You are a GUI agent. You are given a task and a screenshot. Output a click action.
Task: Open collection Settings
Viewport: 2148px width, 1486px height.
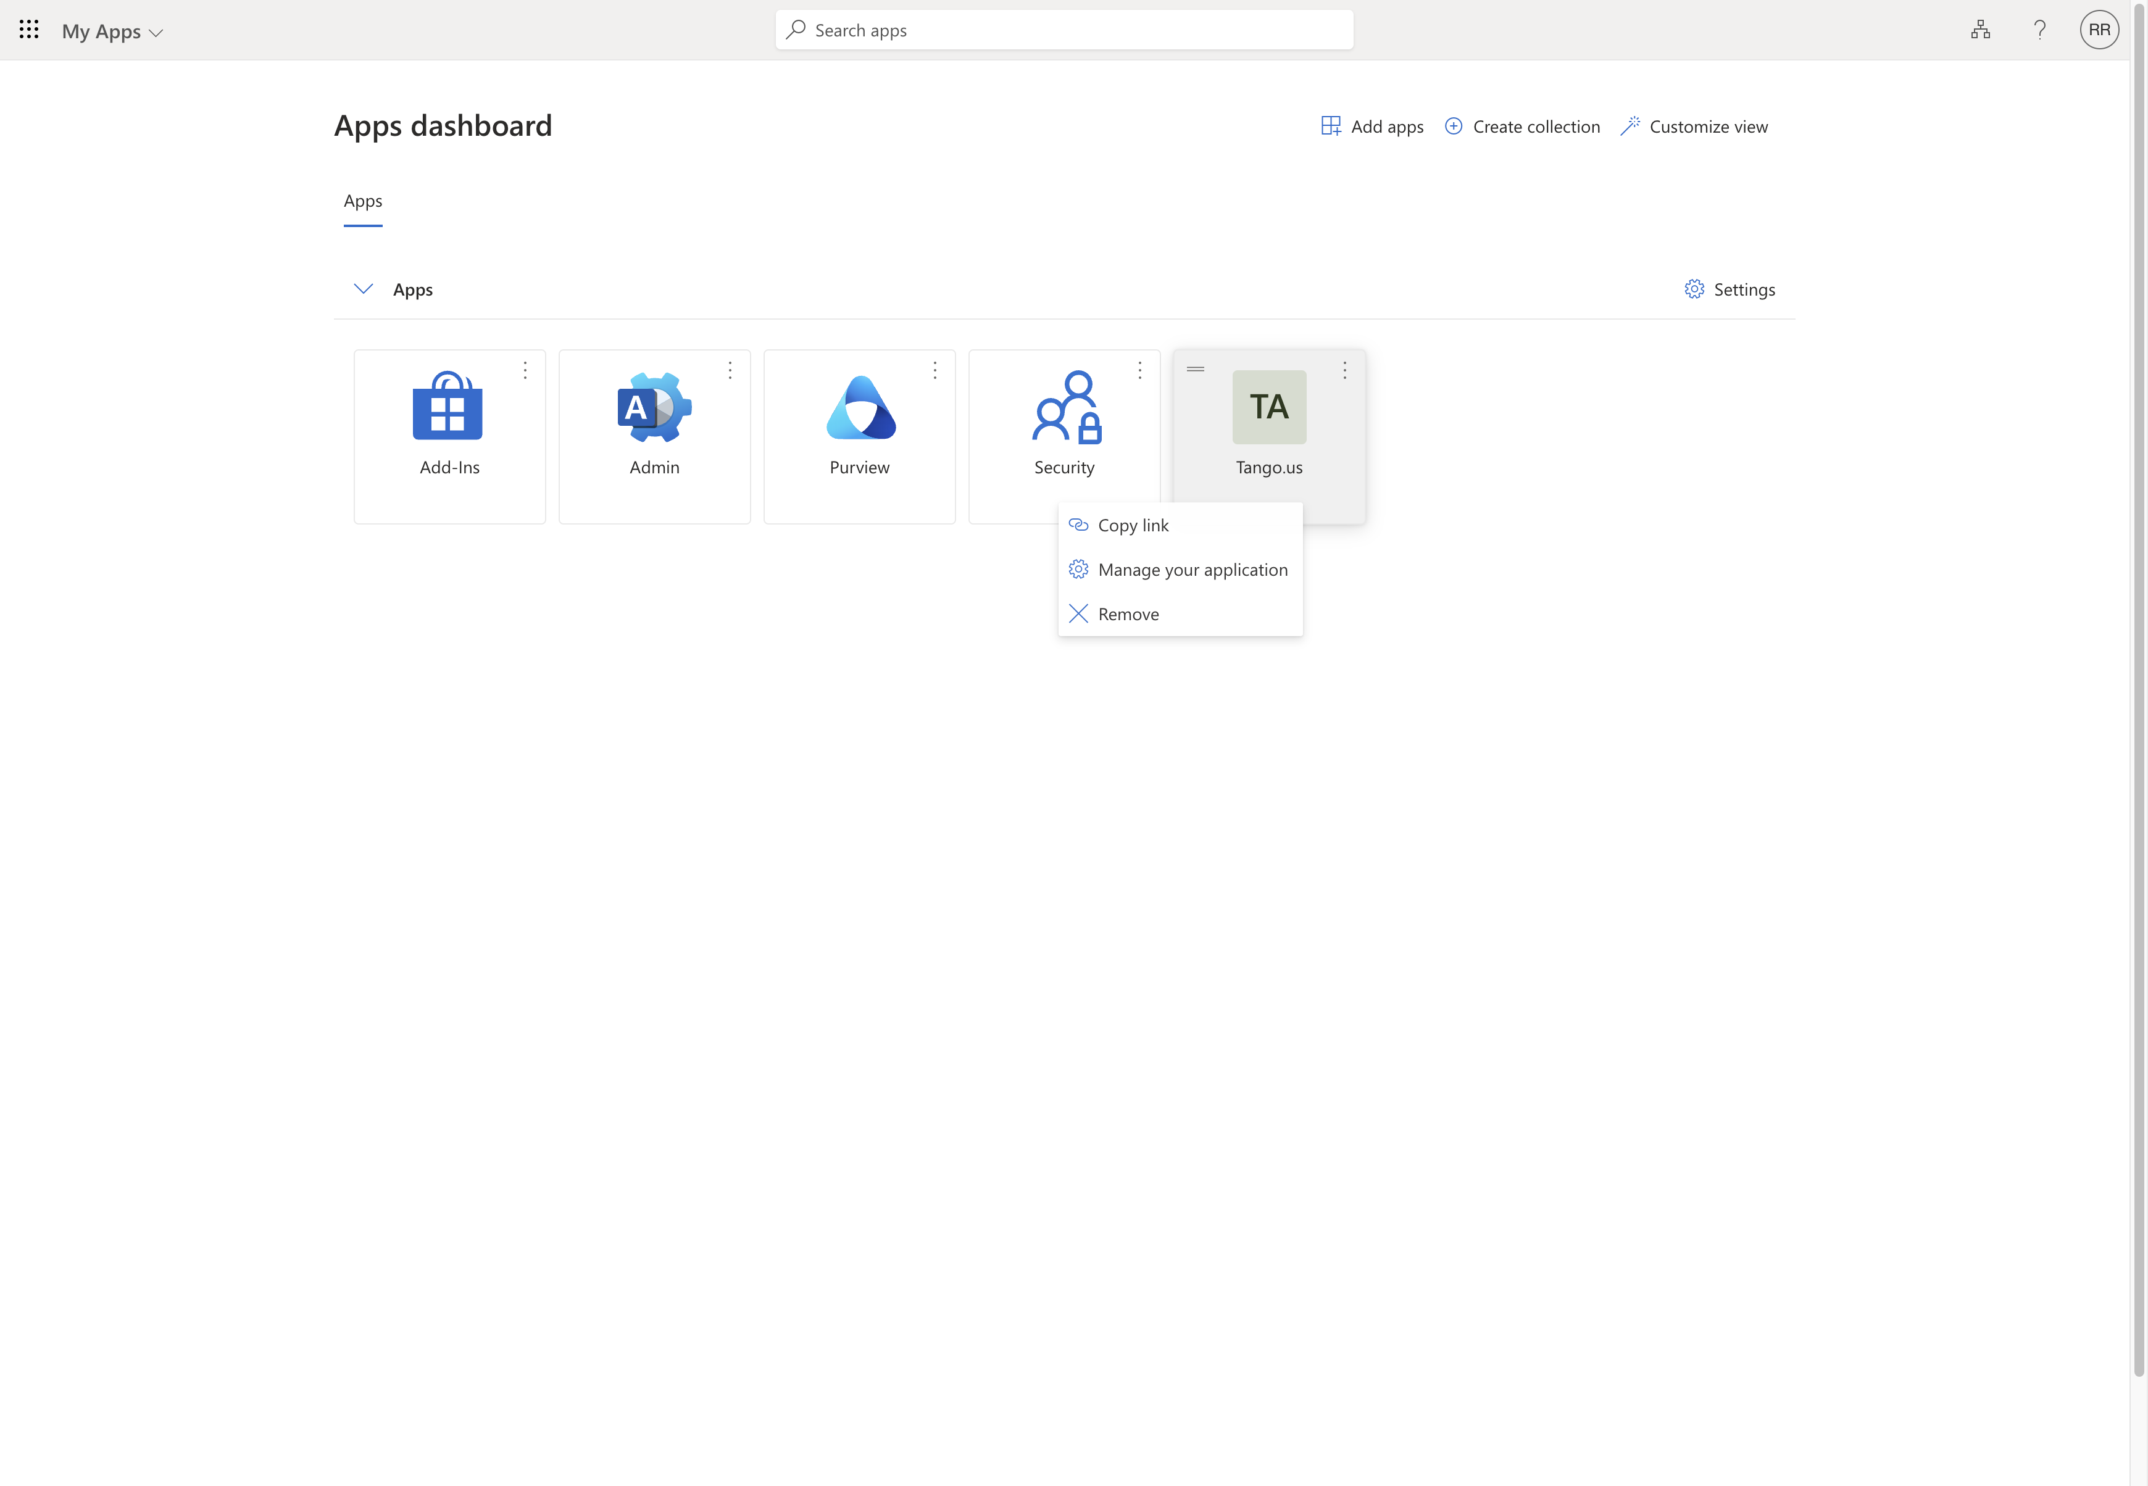click(x=1730, y=289)
